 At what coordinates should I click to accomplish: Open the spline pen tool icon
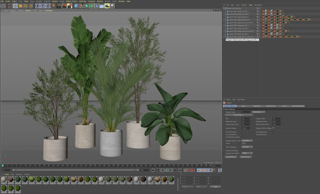(x=81, y=6)
